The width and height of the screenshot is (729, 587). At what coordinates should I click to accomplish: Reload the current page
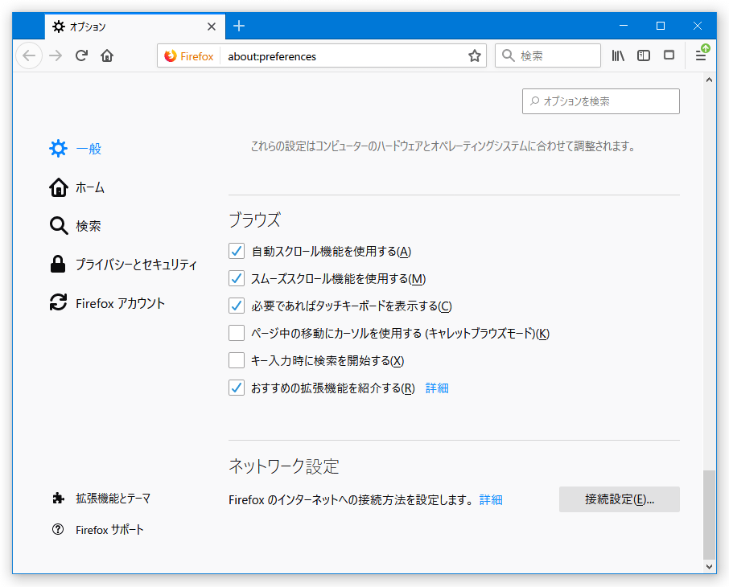point(81,55)
